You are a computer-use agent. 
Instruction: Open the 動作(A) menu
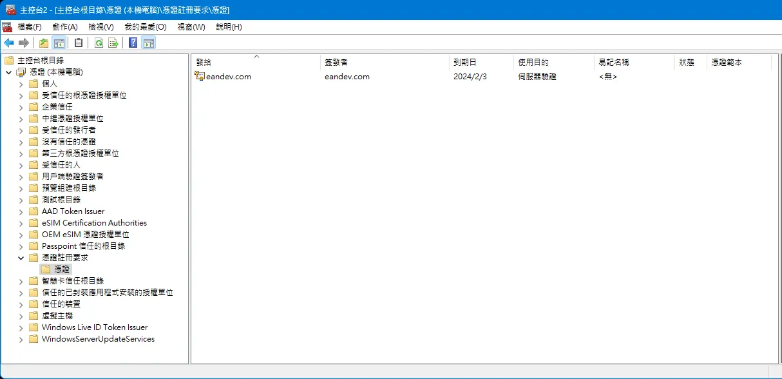(65, 27)
